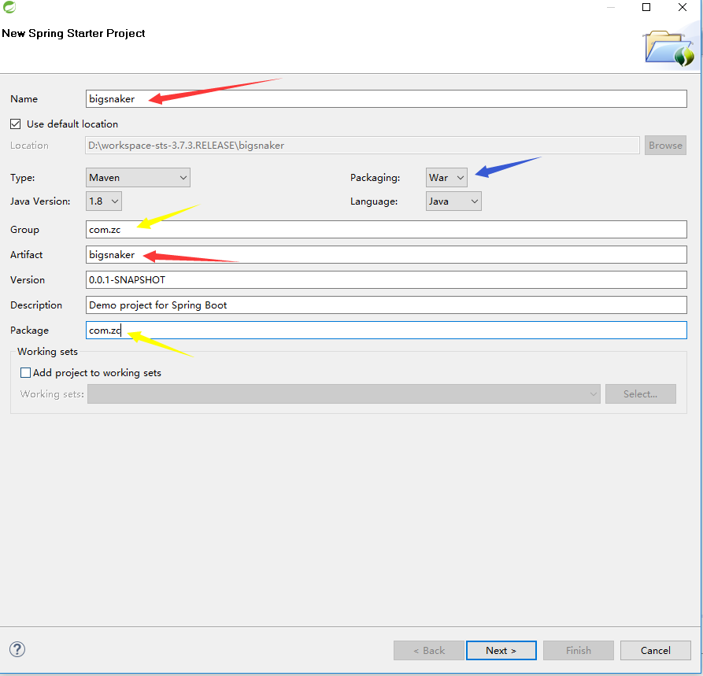Click the Cancel button
The height and width of the screenshot is (676, 703).
(656, 651)
